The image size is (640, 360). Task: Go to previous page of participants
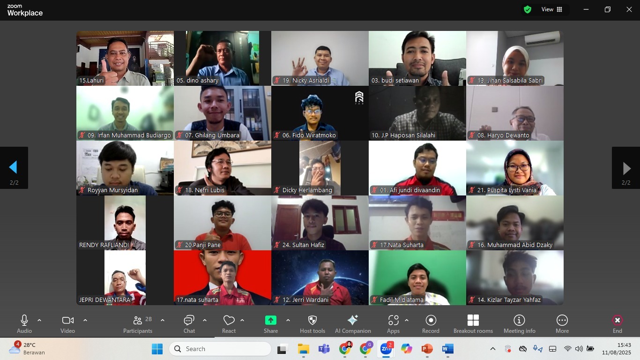14,168
